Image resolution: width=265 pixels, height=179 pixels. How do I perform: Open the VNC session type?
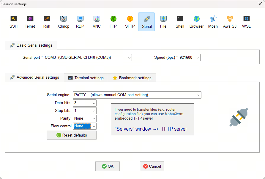point(97,22)
